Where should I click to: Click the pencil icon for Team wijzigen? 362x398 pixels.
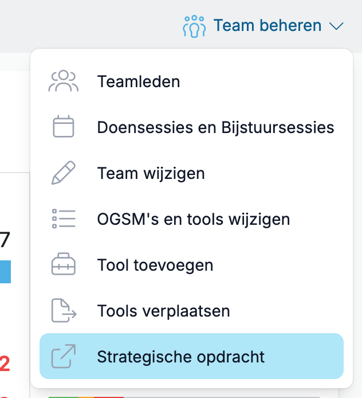64,173
